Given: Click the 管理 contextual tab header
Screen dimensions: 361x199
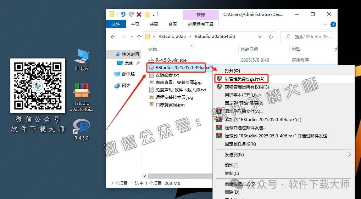Looking at the screenshot, I should point(200,15).
